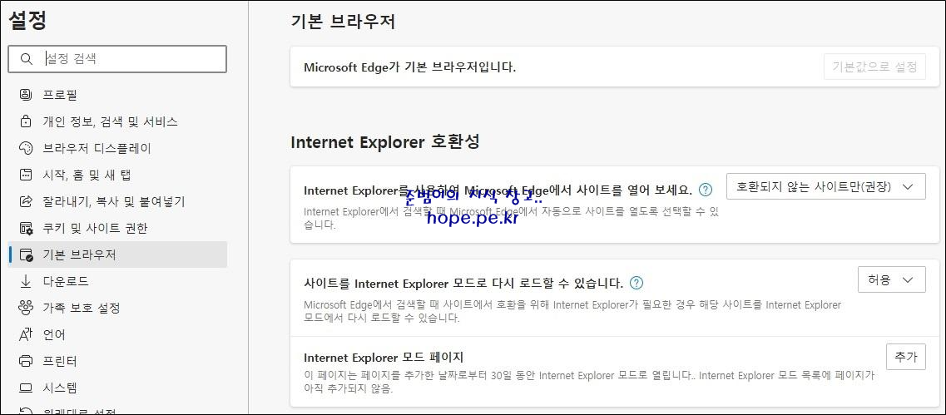
Task: Open 다운로드 settings
Action: [117, 281]
